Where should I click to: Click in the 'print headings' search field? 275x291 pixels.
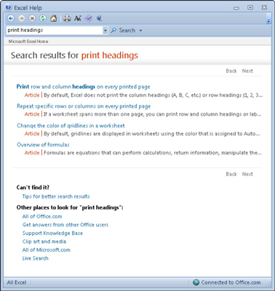(55, 31)
